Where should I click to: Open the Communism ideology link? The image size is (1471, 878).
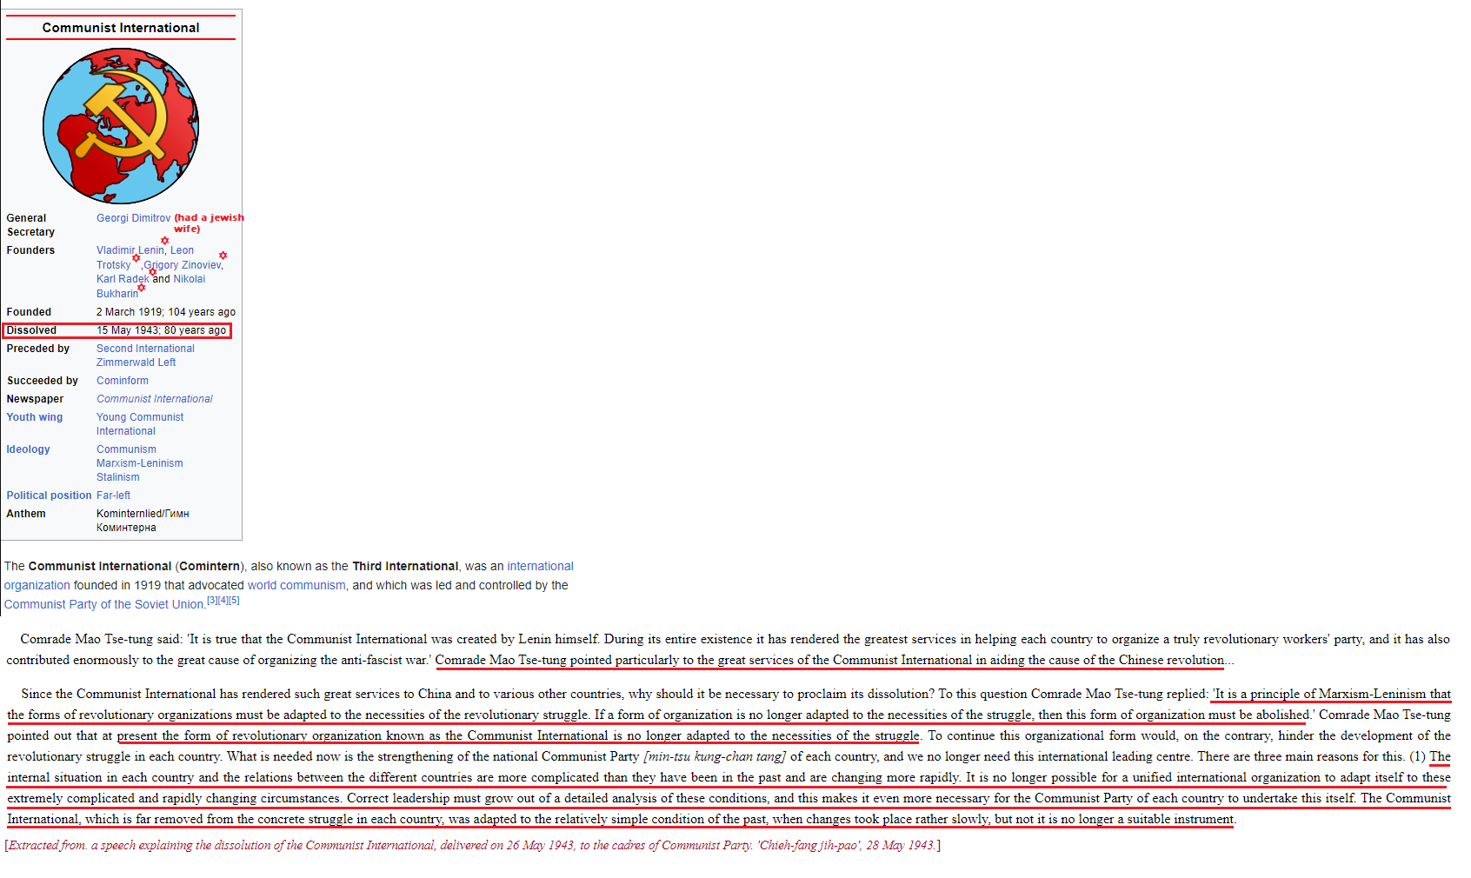pyautogui.click(x=126, y=449)
